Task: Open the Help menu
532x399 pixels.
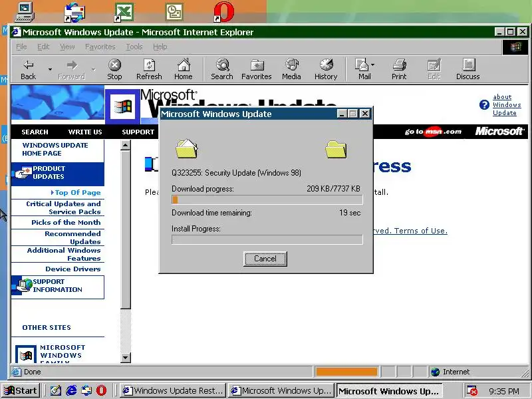Action: 160,47
